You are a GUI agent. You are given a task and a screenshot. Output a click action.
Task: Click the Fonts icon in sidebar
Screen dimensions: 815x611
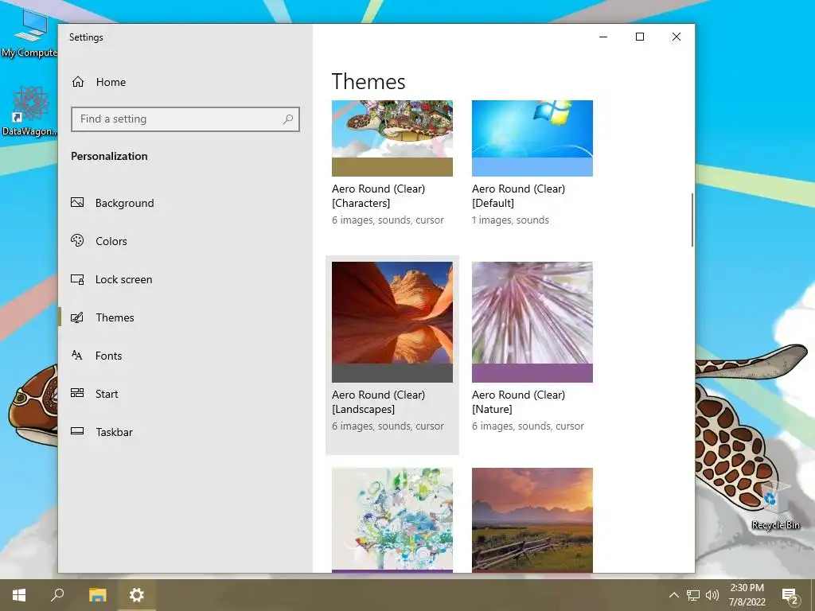coord(77,356)
